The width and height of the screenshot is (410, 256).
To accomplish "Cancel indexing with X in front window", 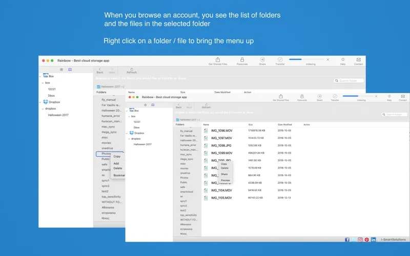I will click(376, 96).
